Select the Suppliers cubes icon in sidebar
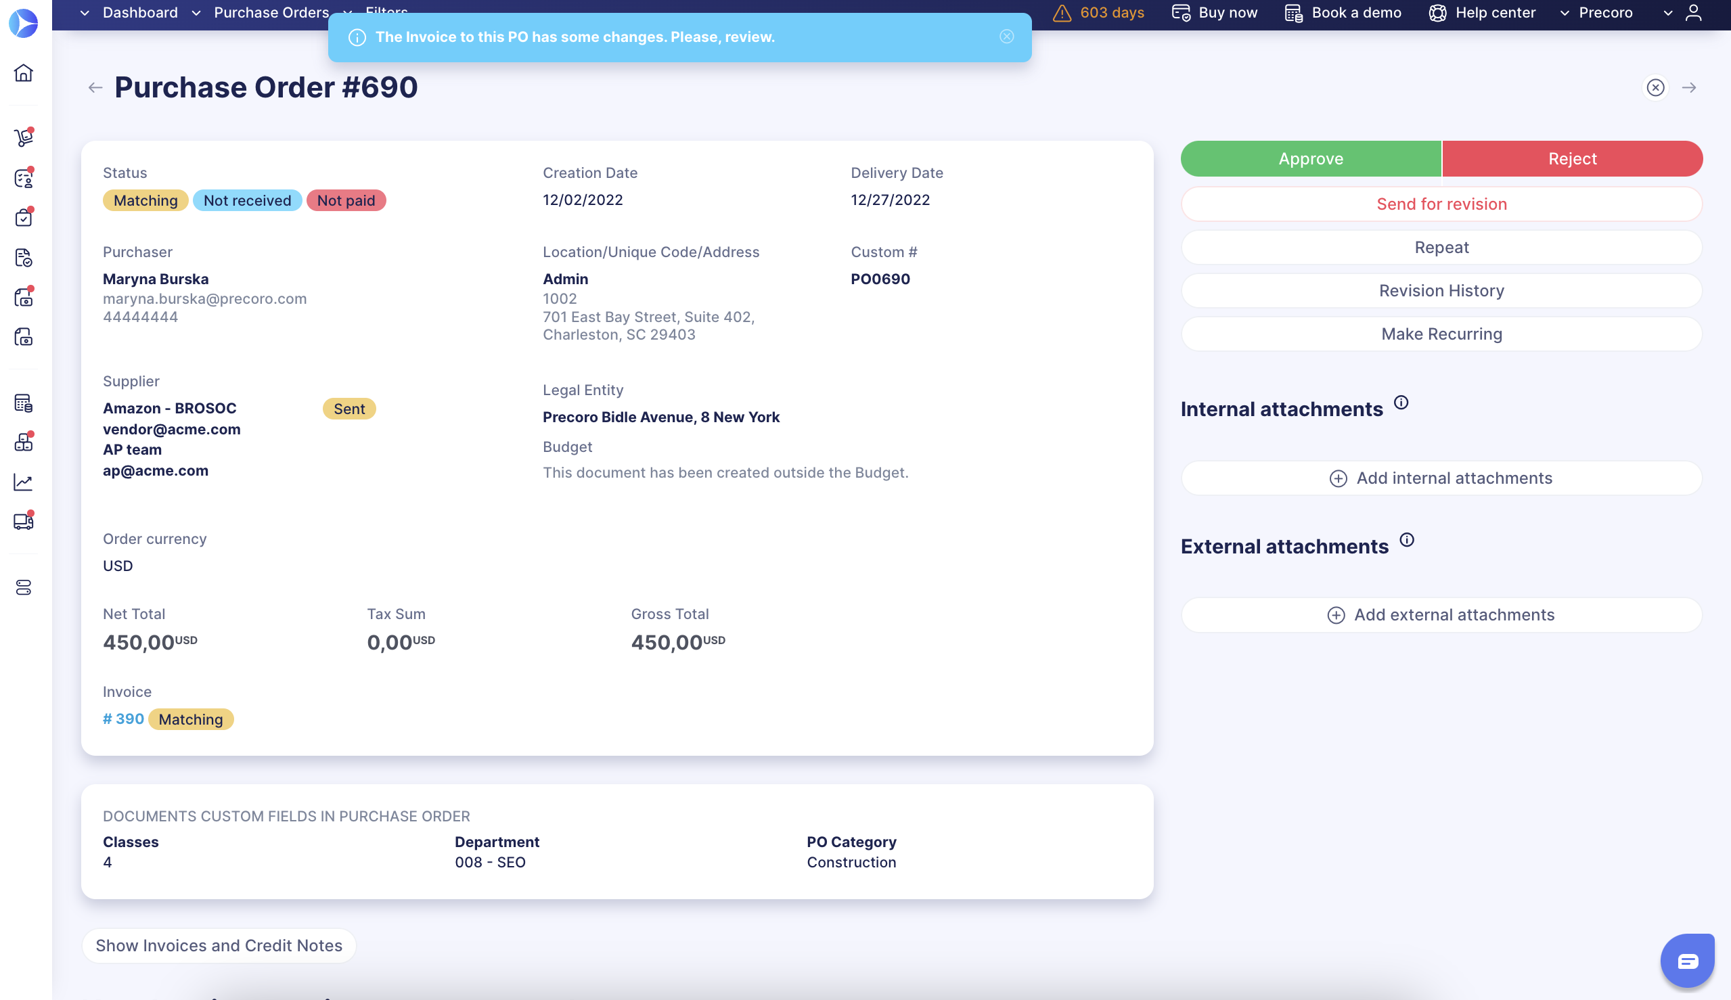This screenshot has width=1731, height=1000. click(x=24, y=442)
